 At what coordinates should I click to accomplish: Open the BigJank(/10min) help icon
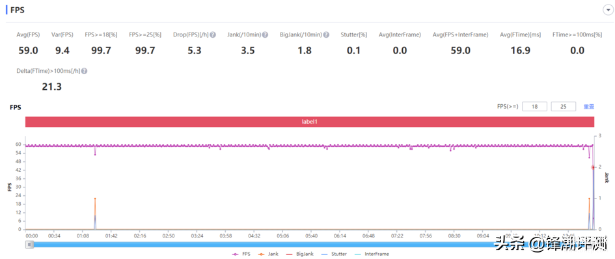pyautogui.click(x=326, y=35)
